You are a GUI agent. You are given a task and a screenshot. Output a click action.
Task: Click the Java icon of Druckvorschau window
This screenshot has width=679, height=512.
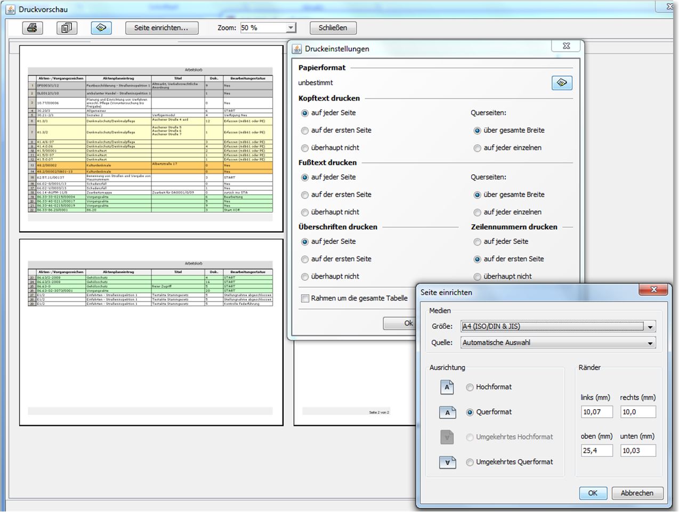coord(11,9)
